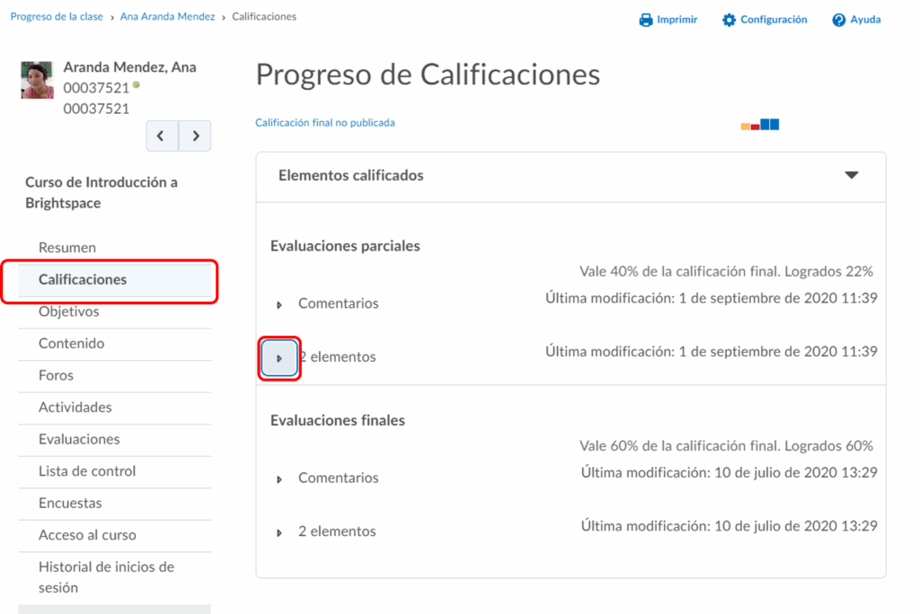
Task: Click Ana Aranda Mendez breadcrumb link
Action: [167, 17]
